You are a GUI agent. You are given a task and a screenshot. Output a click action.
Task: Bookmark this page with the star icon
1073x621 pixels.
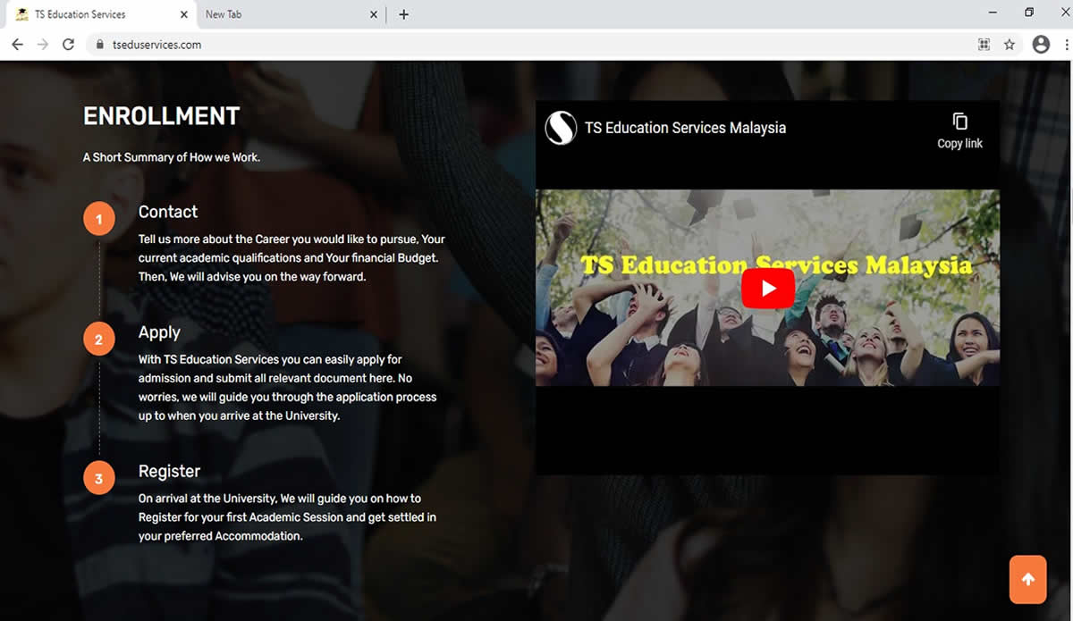point(1010,44)
